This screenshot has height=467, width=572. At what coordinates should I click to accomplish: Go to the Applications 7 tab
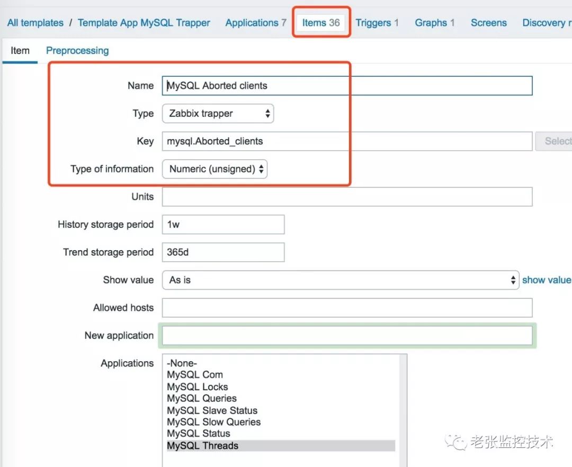[255, 23]
